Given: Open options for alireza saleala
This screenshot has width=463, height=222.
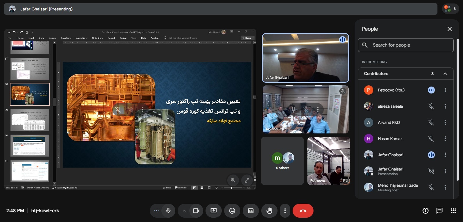Looking at the screenshot, I should (445, 106).
